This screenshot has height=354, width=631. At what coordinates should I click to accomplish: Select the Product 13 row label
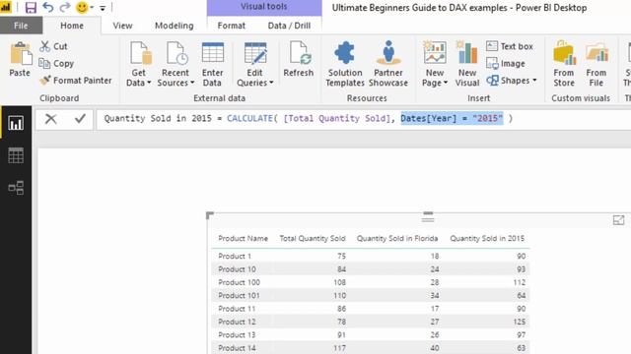[237, 335]
